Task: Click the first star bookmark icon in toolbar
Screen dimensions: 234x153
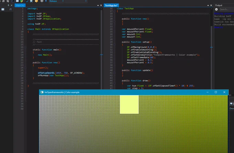Action: click(x=3, y=1)
